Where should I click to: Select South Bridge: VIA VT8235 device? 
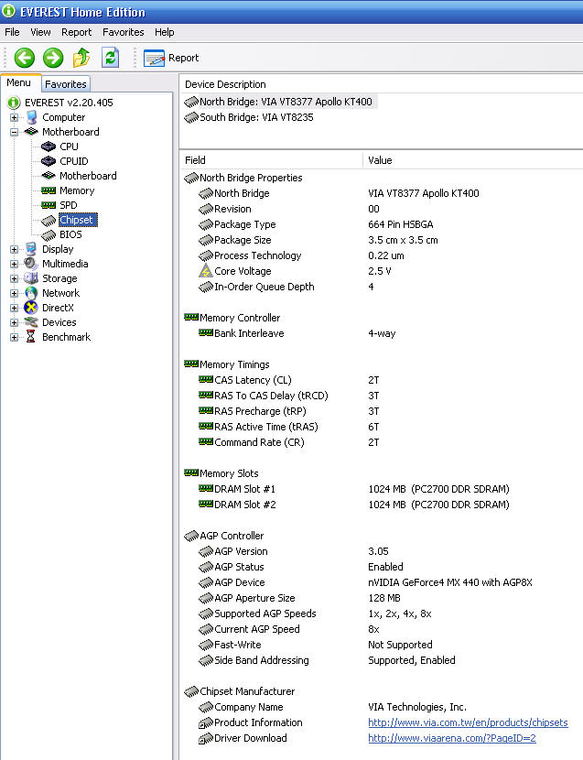point(256,117)
